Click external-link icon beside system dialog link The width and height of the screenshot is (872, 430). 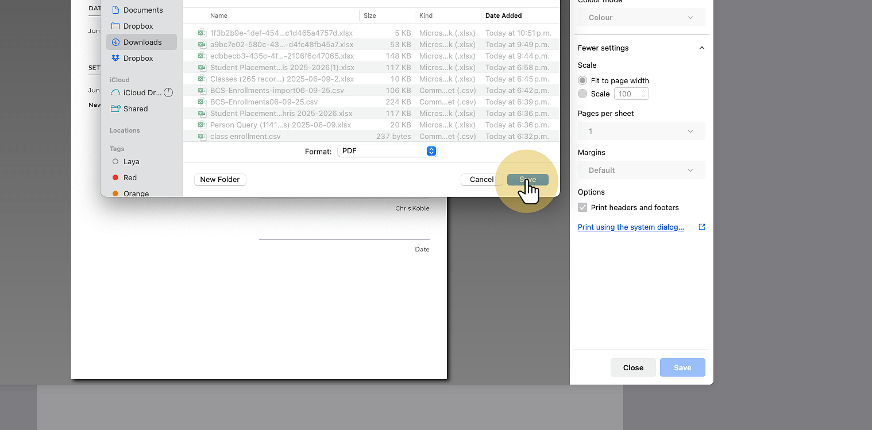701,227
